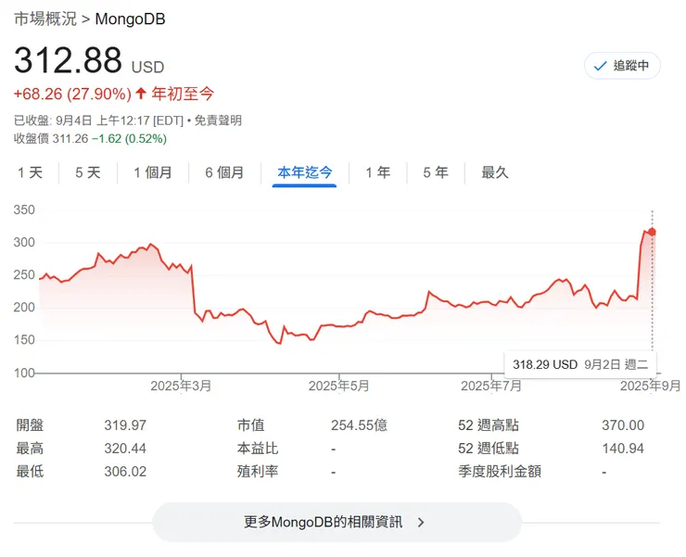Open the 免責聲明 disclaimer link

point(218,120)
